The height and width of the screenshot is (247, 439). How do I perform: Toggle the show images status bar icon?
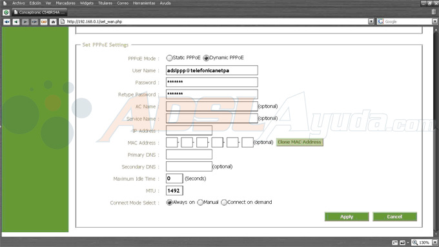point(402,242)
